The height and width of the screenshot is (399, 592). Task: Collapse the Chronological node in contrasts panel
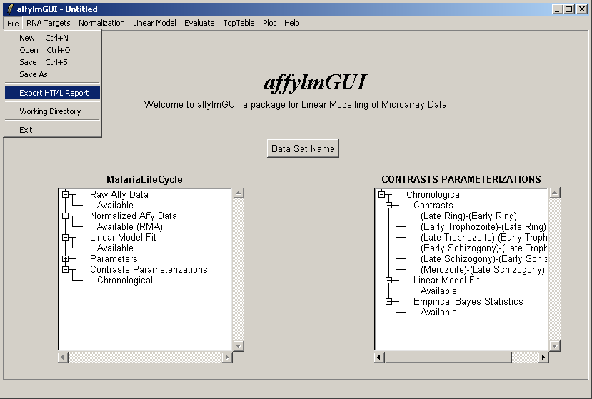(381, 194)
